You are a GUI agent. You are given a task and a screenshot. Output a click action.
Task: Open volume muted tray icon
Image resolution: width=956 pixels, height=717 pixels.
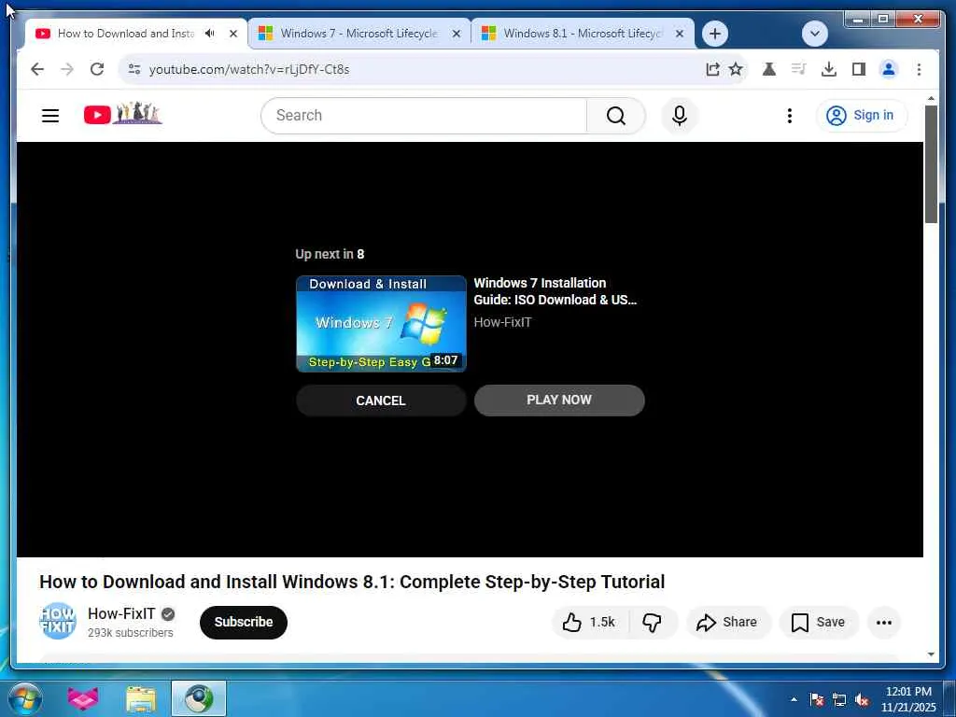pos(862,699)
